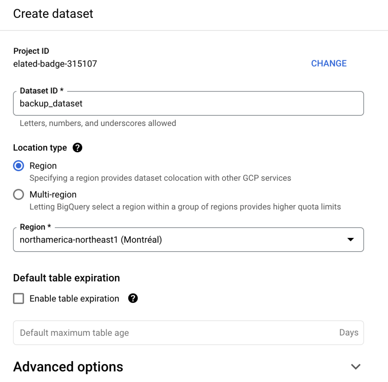Click 'Letting BigQuery select a region' description
This screenshot has width=388, height=382.
(x=185, y=207)
